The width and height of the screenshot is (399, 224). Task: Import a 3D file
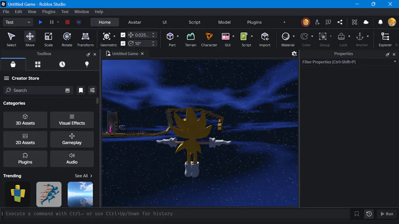265,39
